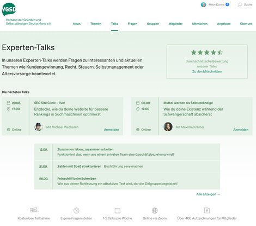This screenshot has height=226, width=256.
Task: Open Mein Konto
Action: 216,4
